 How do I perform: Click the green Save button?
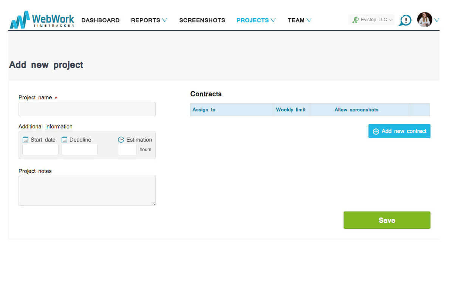(x=387, y=220)
